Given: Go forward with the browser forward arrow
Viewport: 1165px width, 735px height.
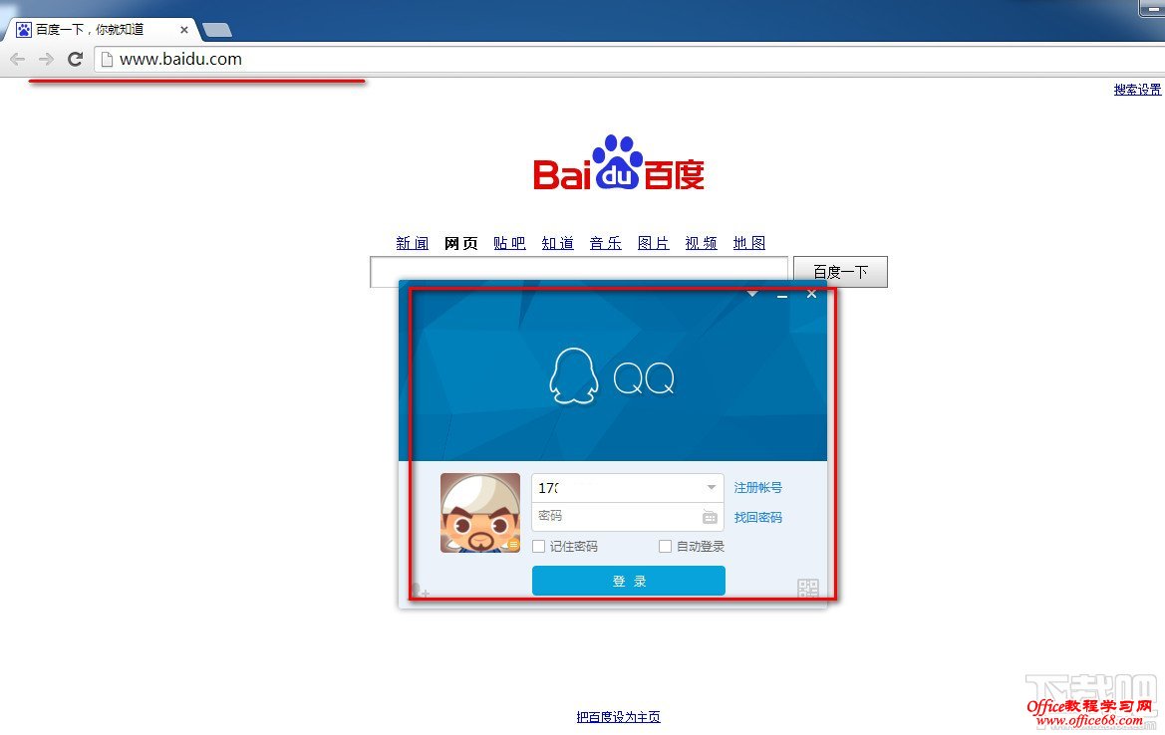Looking at the screenshot, I should coord(46,60).
